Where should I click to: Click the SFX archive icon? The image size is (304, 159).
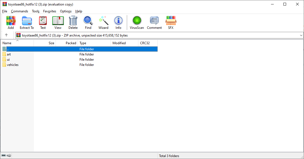tap(171, 21)
